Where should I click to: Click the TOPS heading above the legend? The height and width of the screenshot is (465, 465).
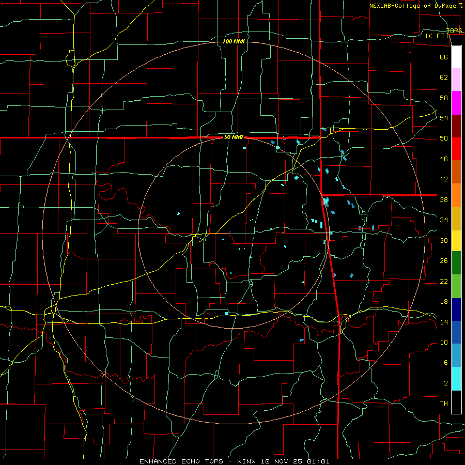click(454, 30)
